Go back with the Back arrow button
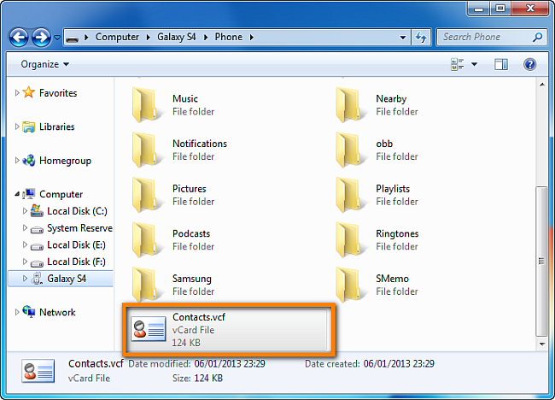555x400 pixels. (x=19, y=38)
